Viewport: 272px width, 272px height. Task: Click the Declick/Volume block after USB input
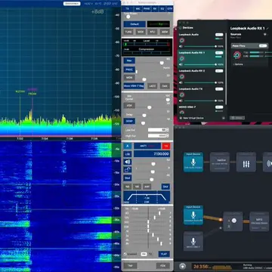(x=220, y=162)
